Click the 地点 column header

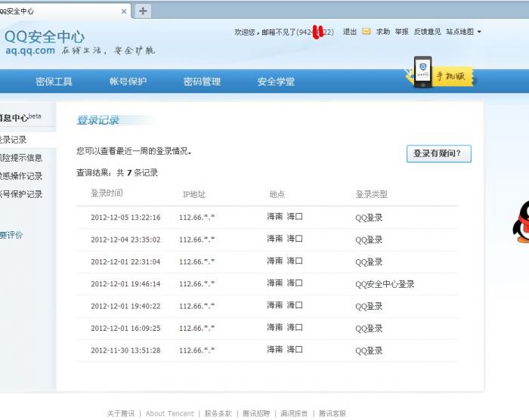tap(277, 194)
